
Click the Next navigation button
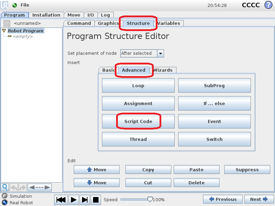click(259, 199)
